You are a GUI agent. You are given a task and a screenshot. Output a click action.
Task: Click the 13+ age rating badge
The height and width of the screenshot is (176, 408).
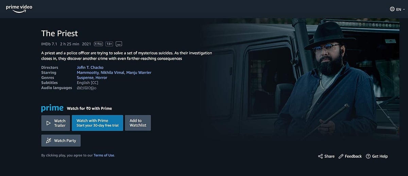[109, 44]
